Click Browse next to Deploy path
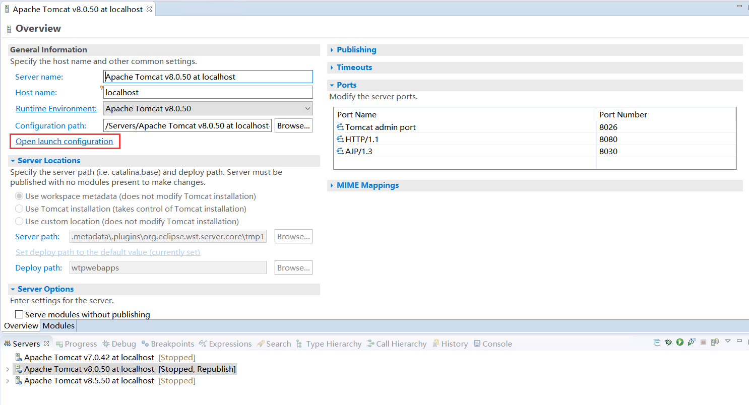Image resolution: width=749 pixels, height=405 pixels. 293,267
